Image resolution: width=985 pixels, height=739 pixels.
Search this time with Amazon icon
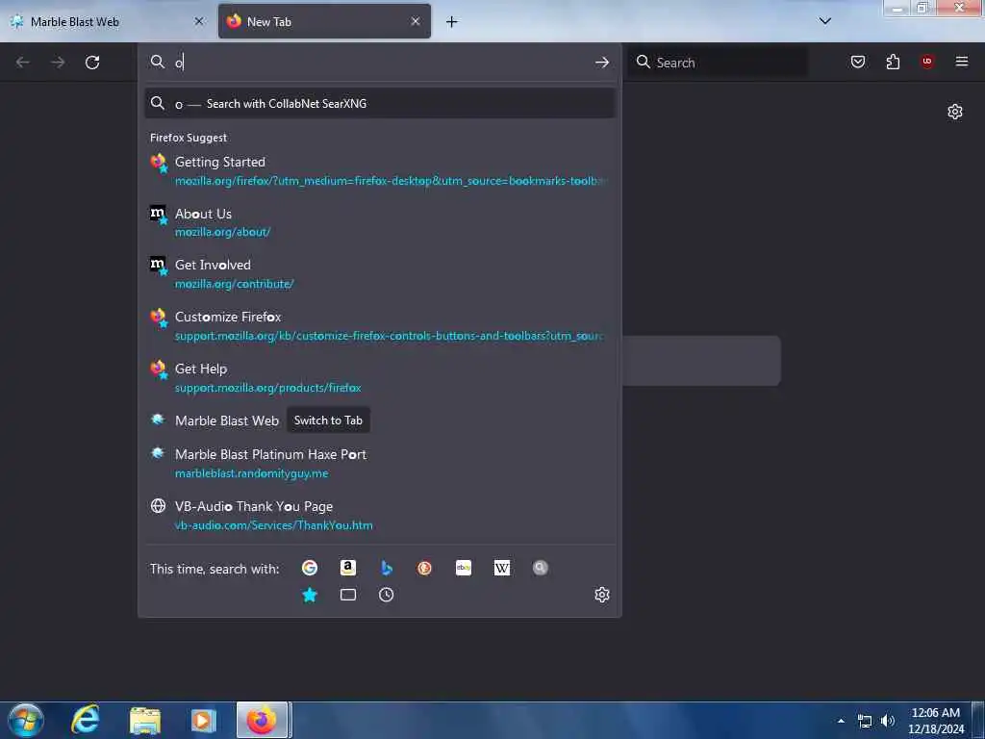[348, 568]
